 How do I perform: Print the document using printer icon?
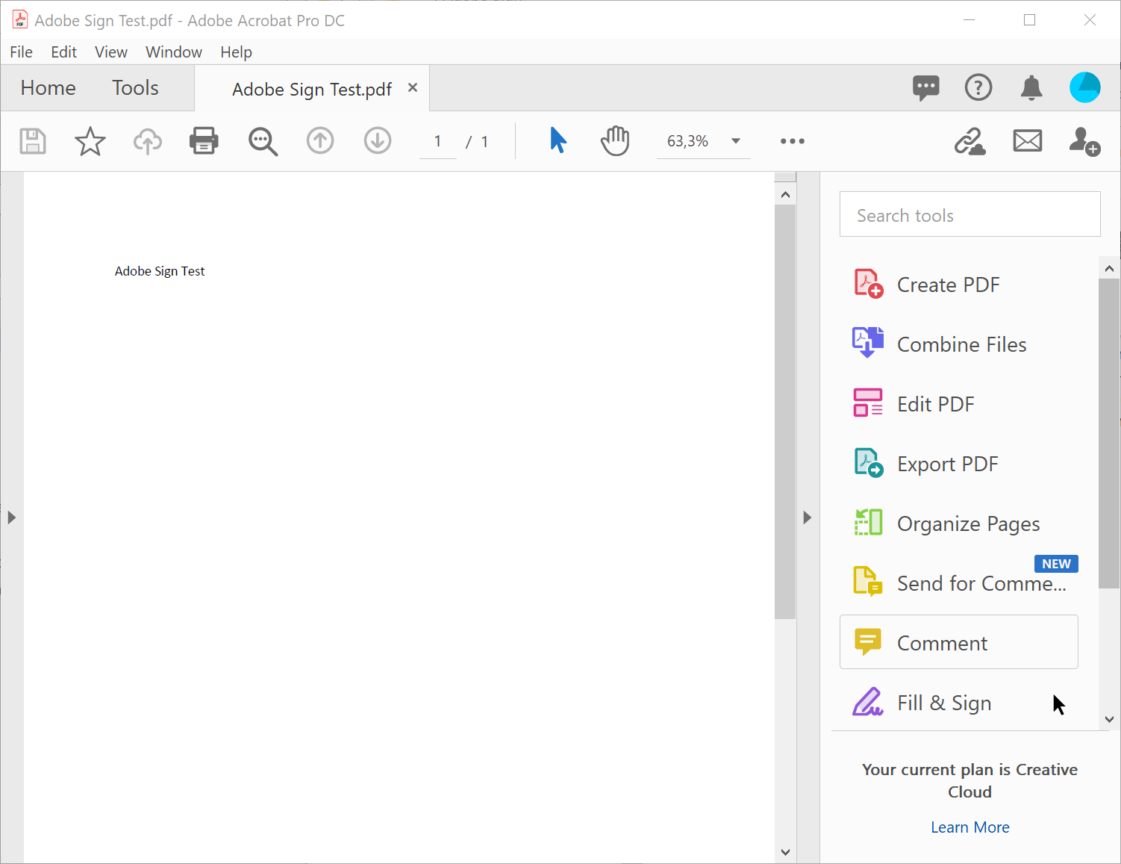(204, 140)
